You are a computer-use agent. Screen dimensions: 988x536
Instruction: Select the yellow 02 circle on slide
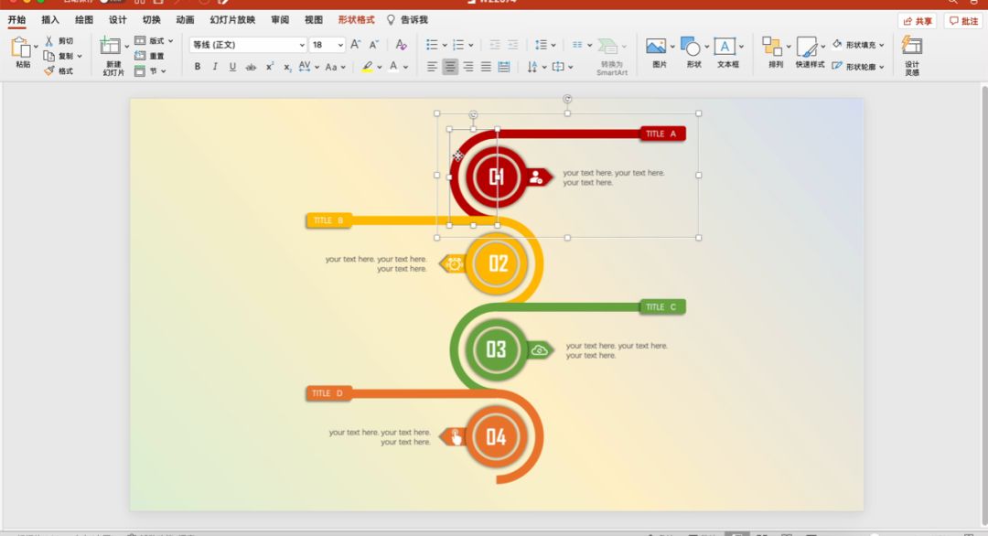pos(497,263)
